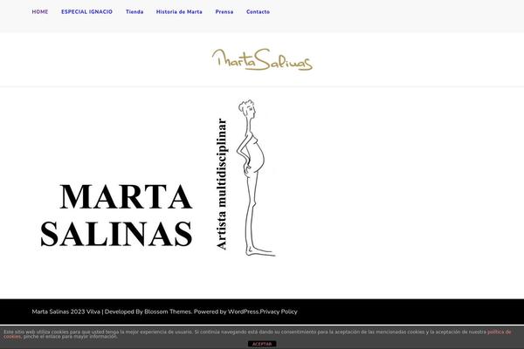The image size is (524, 349).
Task: Open the ESPECIAL IGNACIO menu item
Action: [x=86, y=11]
